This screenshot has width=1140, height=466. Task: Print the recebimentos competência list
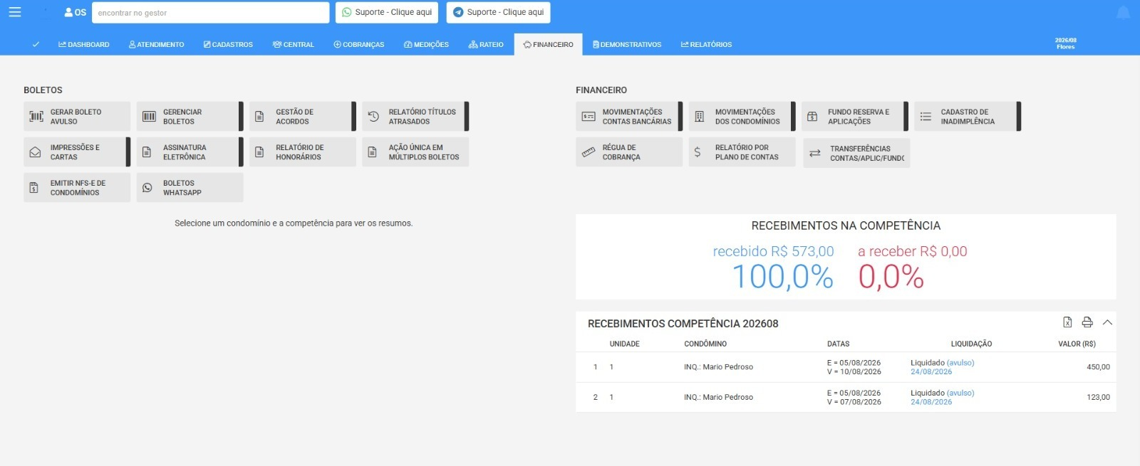click(x=1087, y=322)
